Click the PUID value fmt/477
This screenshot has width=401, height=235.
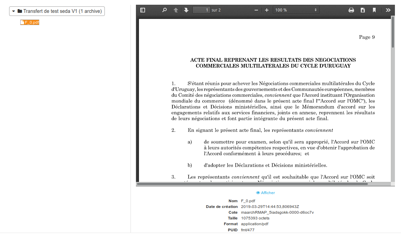point(247,230)
